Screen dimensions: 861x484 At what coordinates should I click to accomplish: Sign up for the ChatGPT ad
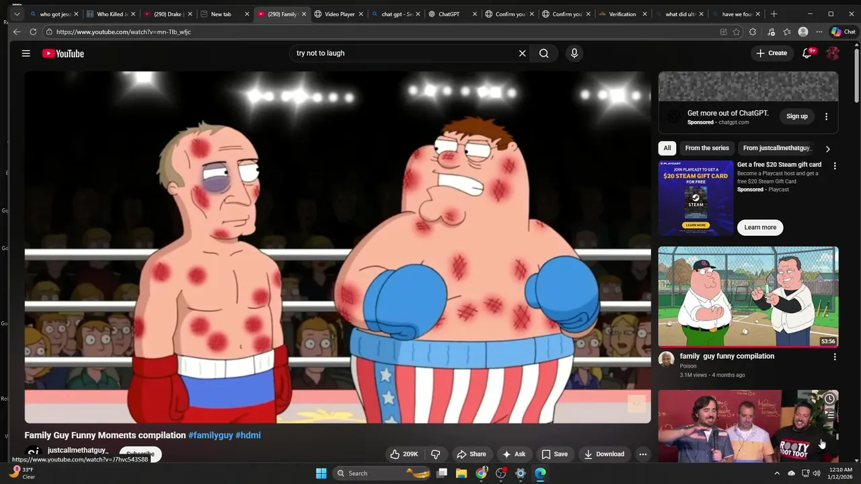tap(797, 116)
